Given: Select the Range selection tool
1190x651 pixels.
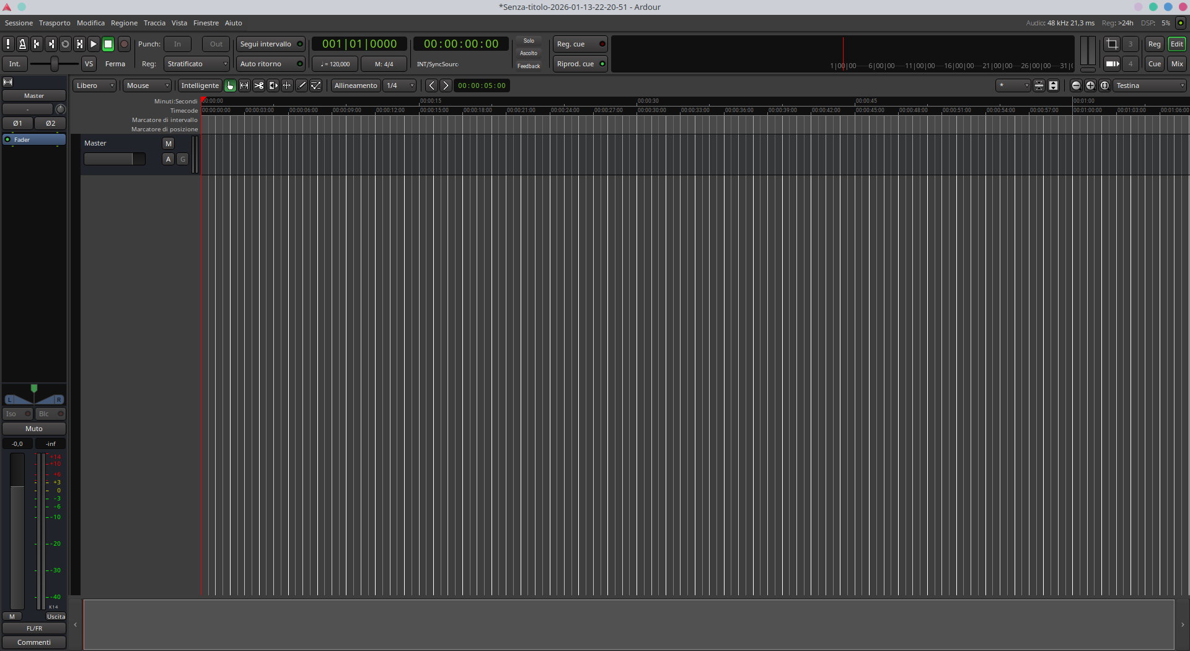Looking at the screenshot, I should click(244, 85).
